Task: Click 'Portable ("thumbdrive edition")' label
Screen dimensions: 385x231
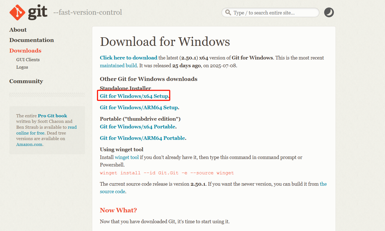Action: coord(140,119)
